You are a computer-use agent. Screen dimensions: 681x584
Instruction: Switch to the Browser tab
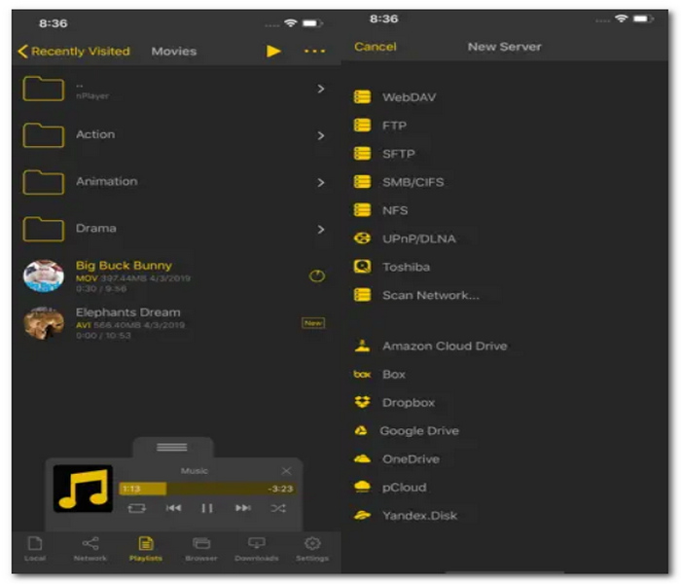click(x=201, y=548)
